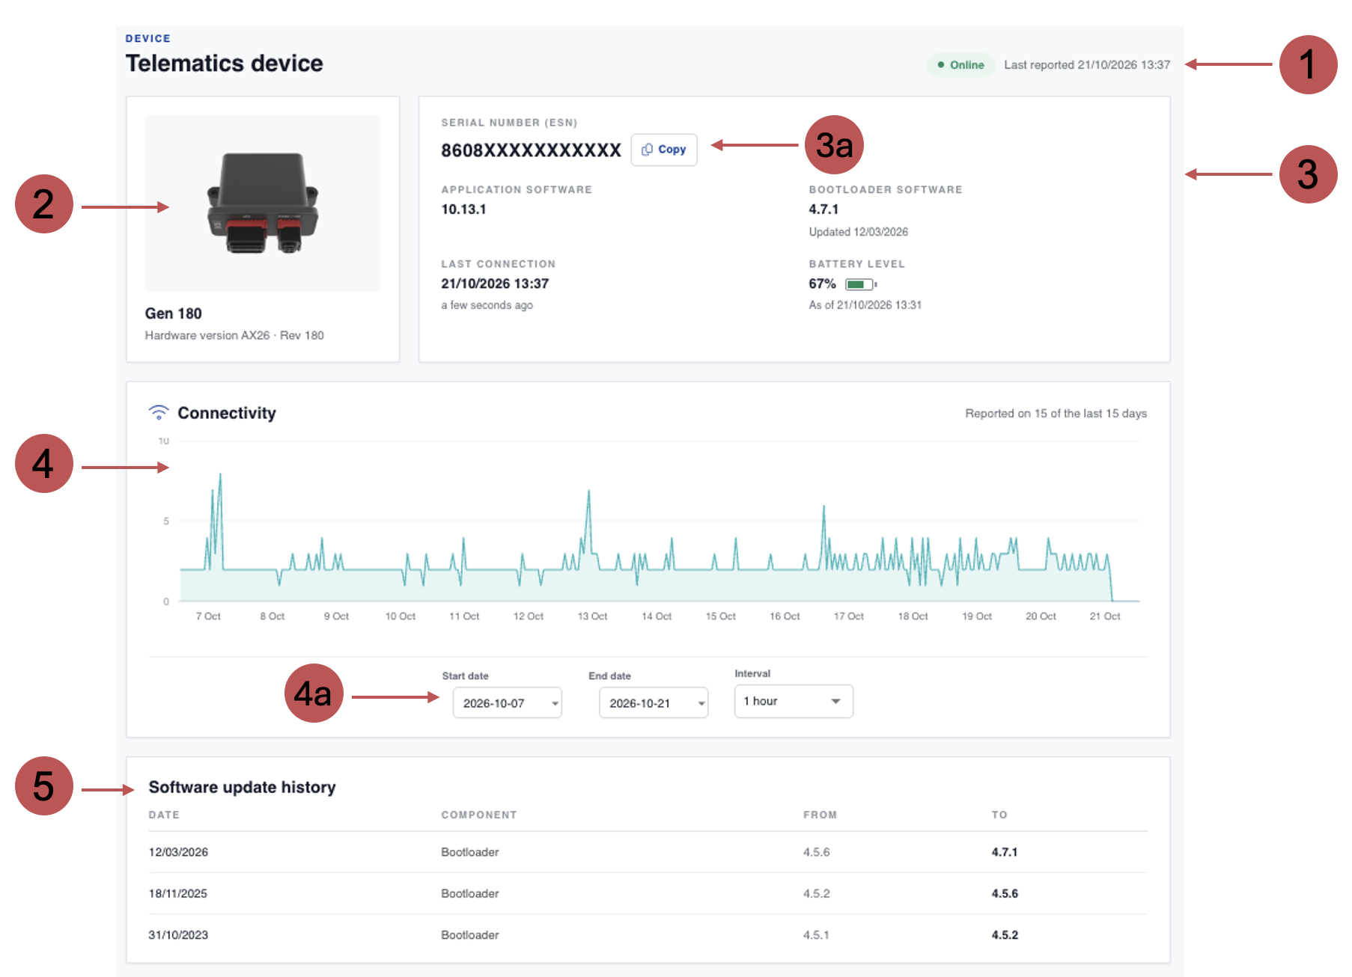Click 'Hardware version AX26 · Rev 180' text

(x=234, y=335)
